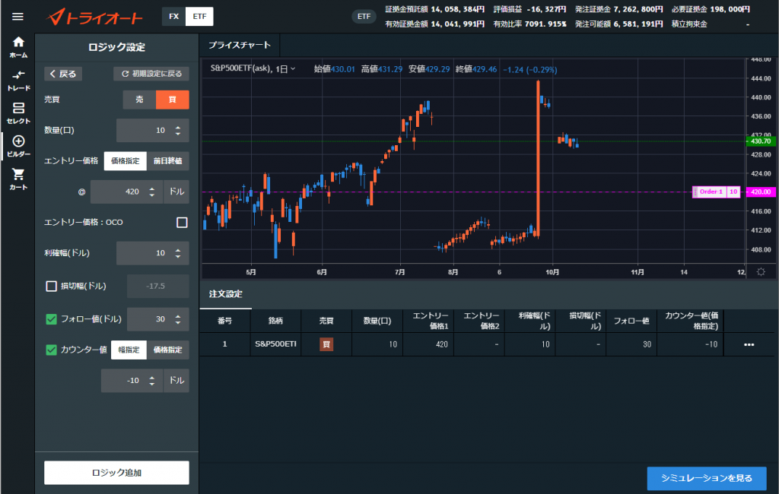The image size is (779, 494).
Task: Click the ETF account badge in header
Action: pos(364,17)
